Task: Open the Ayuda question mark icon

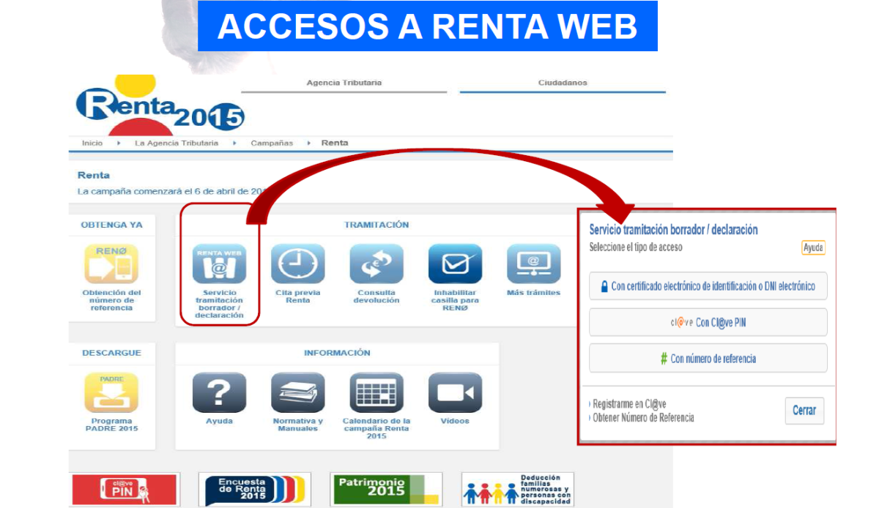Action: click(x=220, y=393)
